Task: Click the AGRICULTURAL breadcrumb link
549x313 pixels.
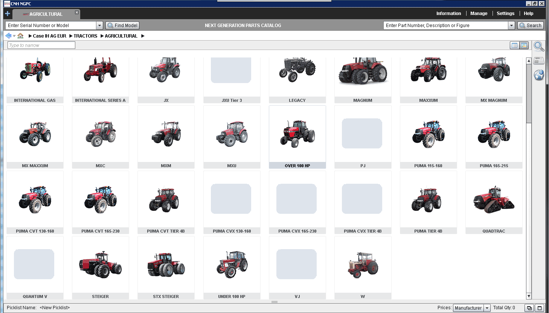Action: [x=121, y=36]
